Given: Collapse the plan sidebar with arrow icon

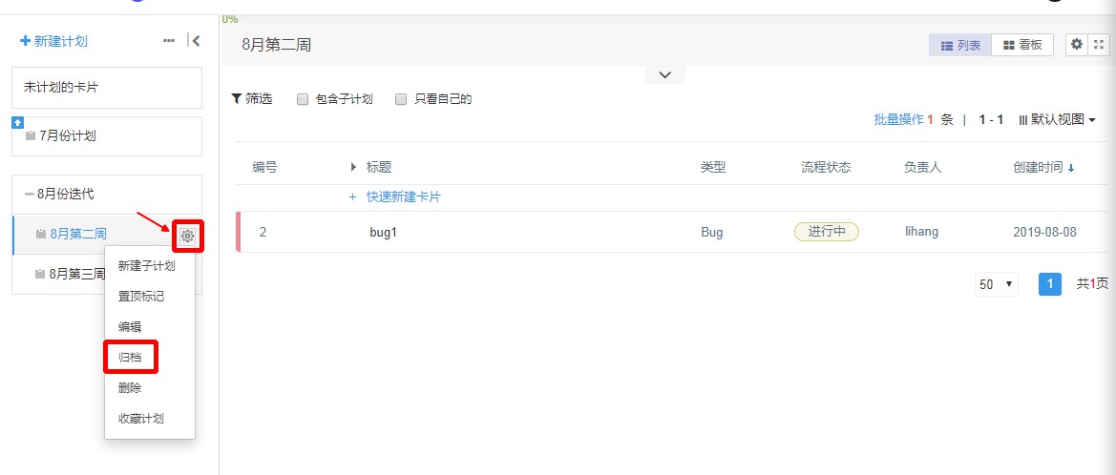Looking at the screenshot, I should pos(195,40).
